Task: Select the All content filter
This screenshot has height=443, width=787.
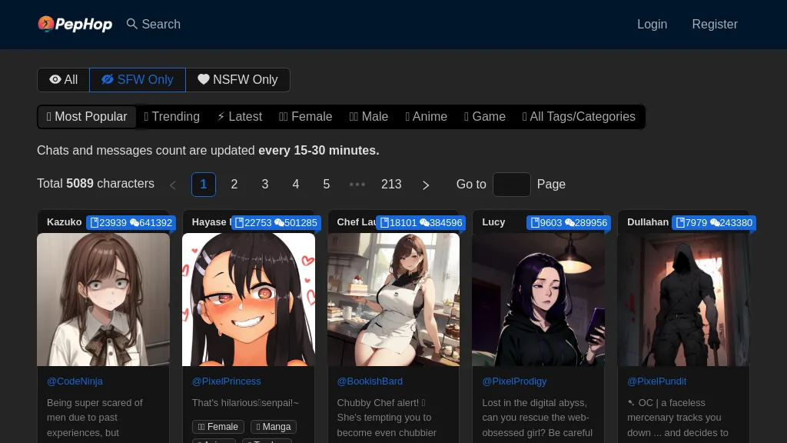Action: 64,80
